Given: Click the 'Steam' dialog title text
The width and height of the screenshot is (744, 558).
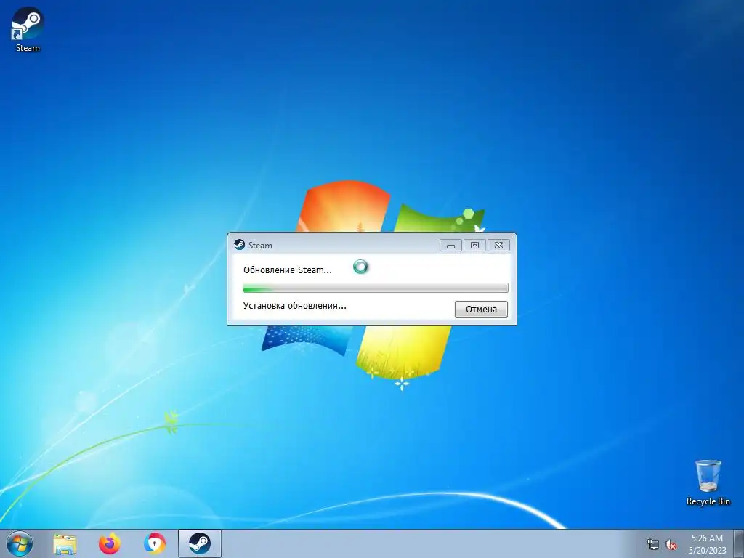Looking at the screenshot, I should click(260, 246).
